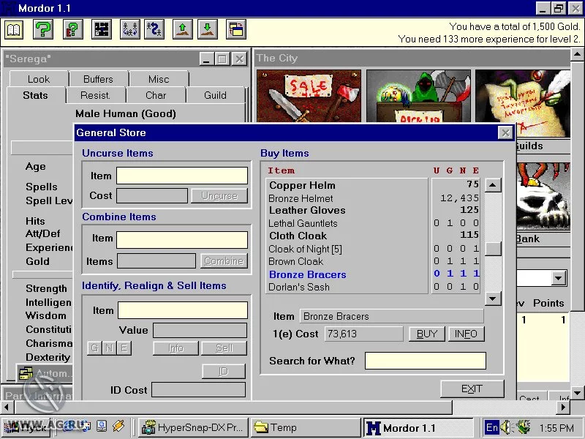Open the Buffers tab
The height and width of the screenshot is (439, 585).
click(x=99, y=79)
